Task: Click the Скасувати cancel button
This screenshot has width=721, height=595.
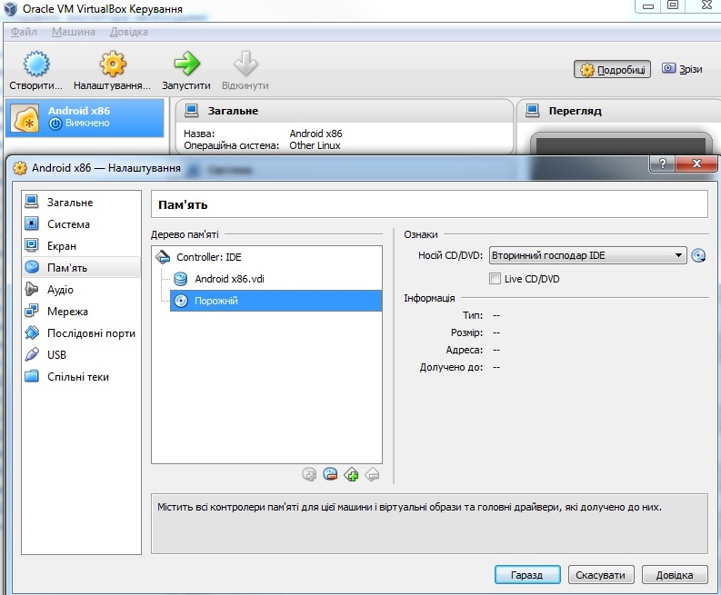Action: [600, 575]
